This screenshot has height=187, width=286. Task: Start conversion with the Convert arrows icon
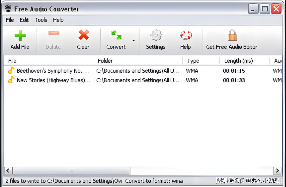[x=116, y=35]
